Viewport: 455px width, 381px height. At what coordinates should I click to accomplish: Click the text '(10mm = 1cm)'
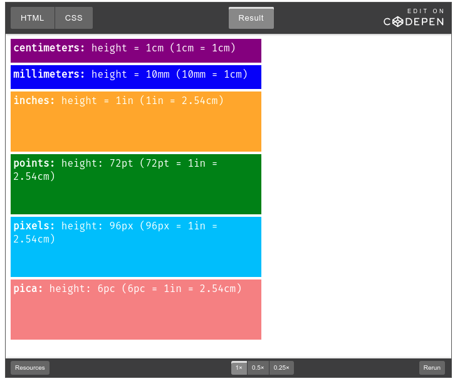[x=212, y=75]
